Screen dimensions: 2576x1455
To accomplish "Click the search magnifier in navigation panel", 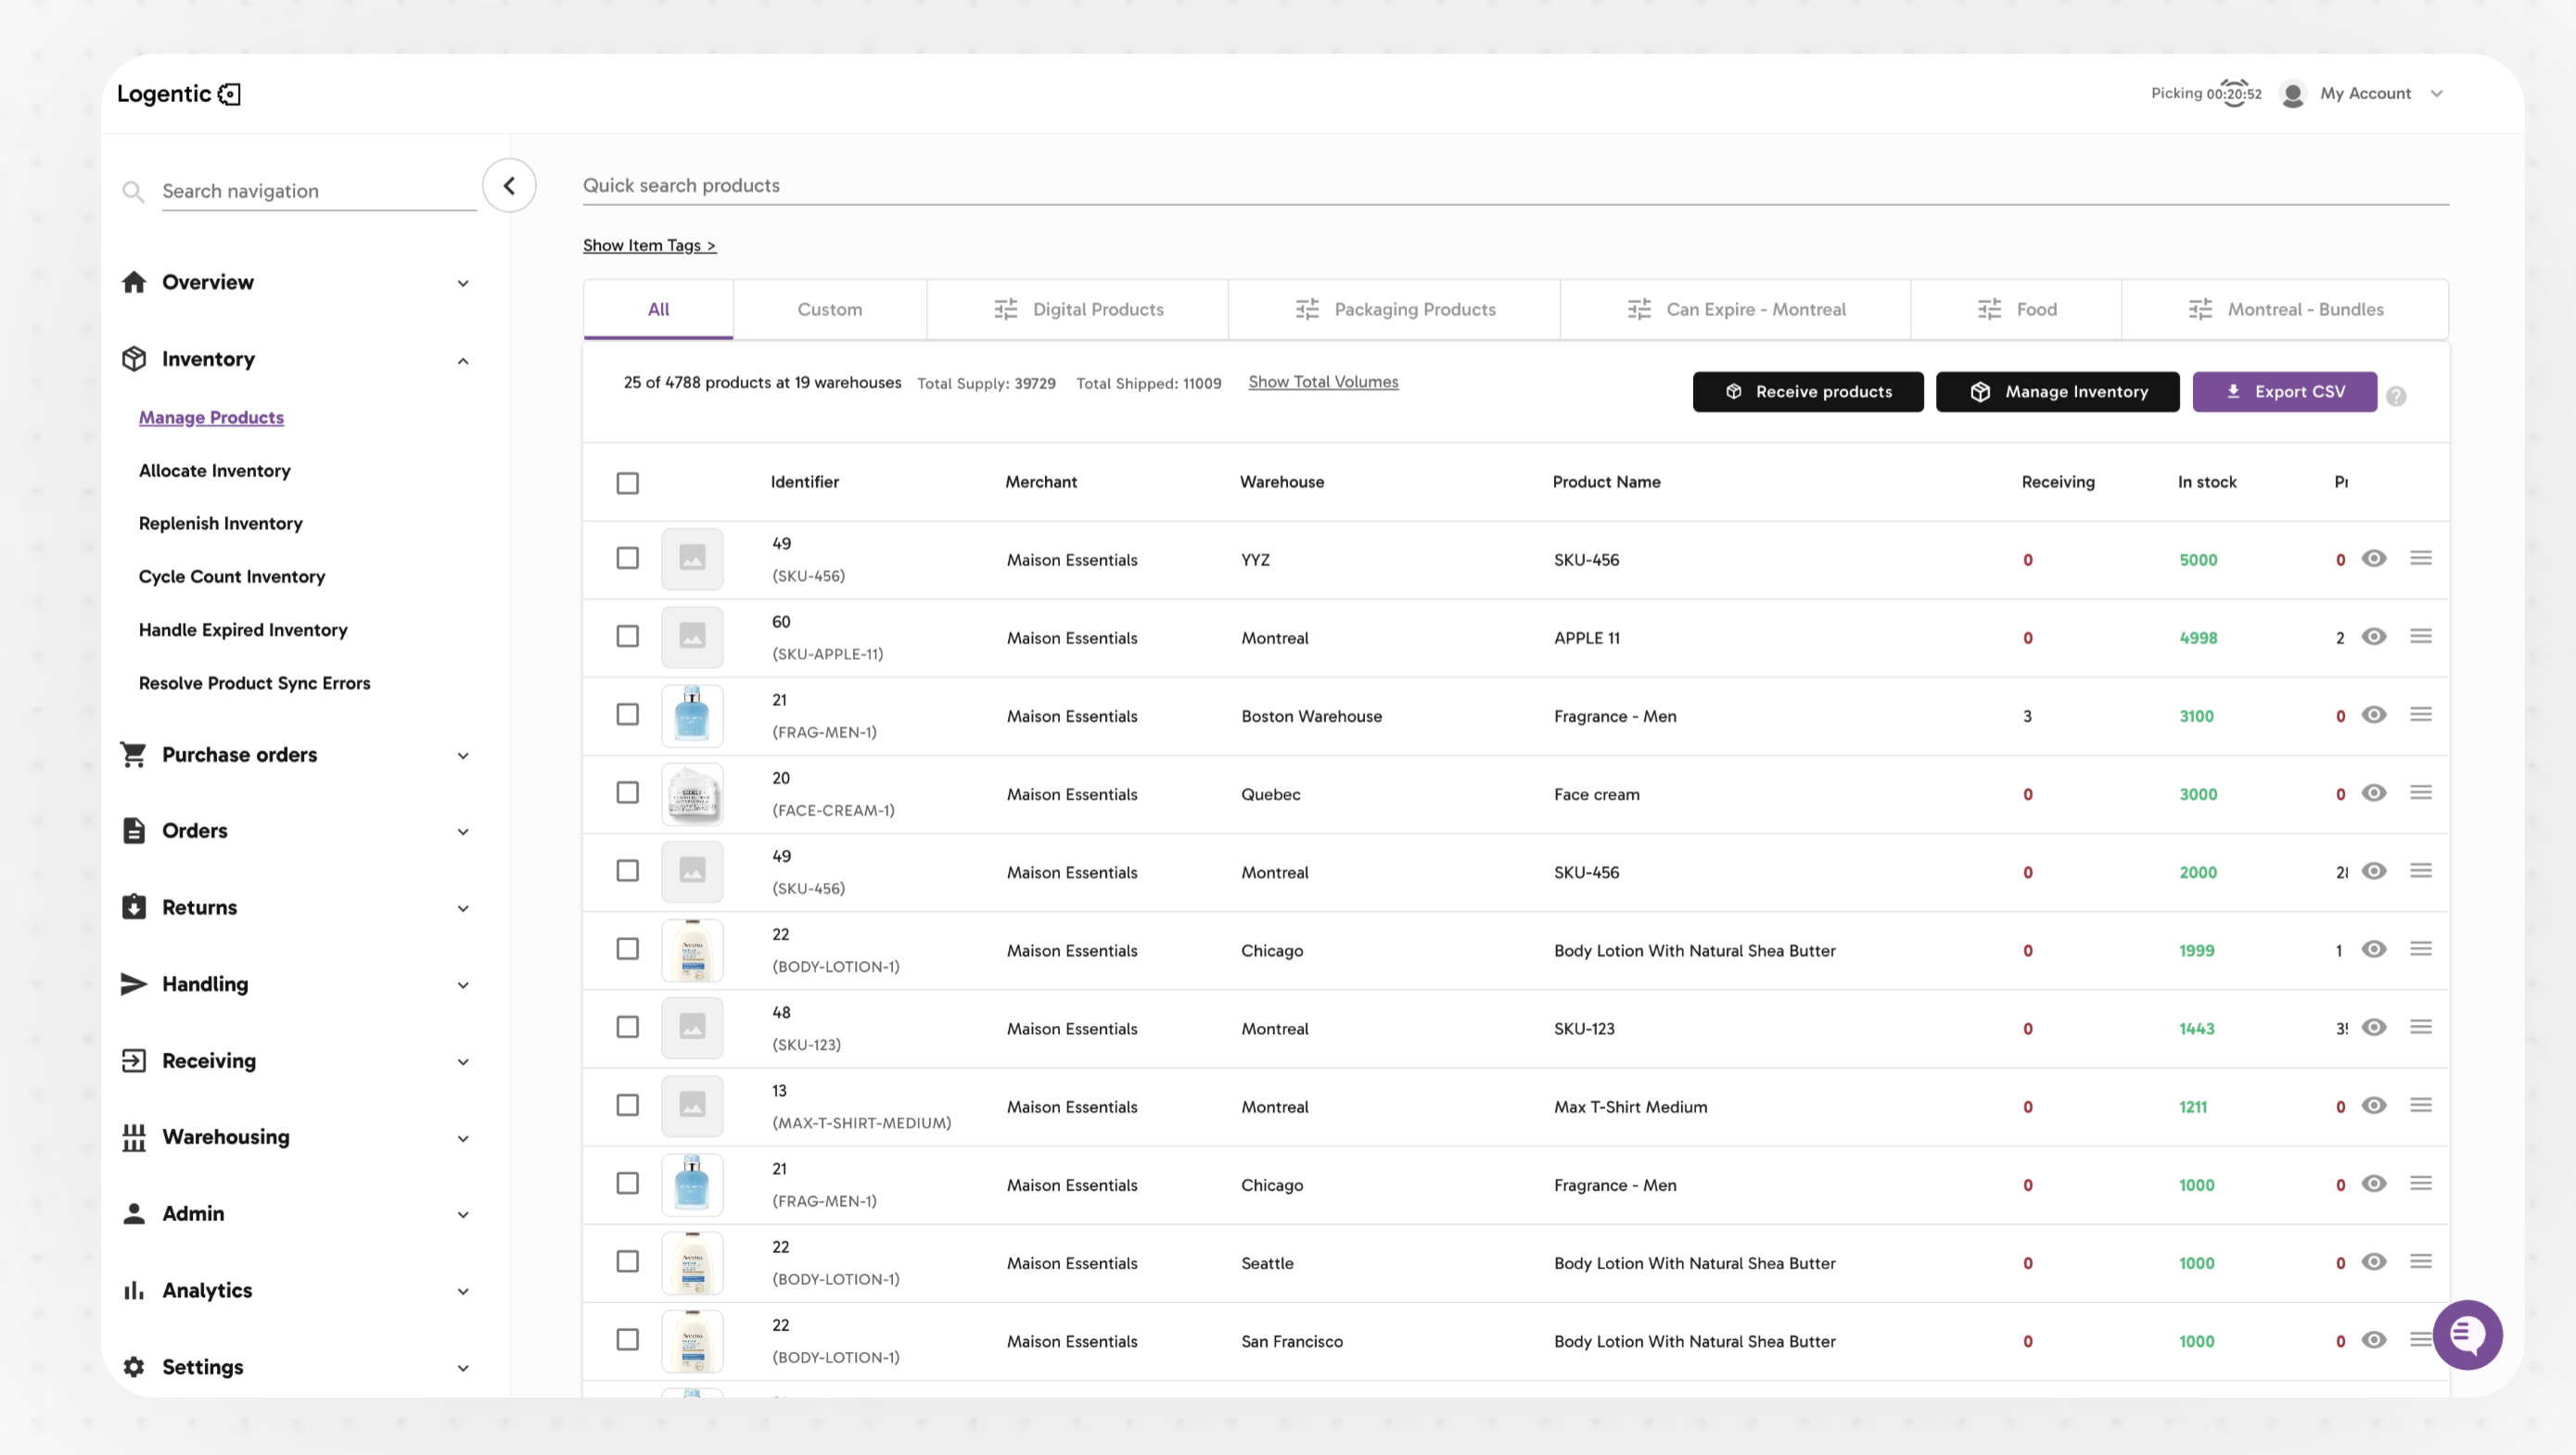I will pyautogui.click(x=133, y=190).
